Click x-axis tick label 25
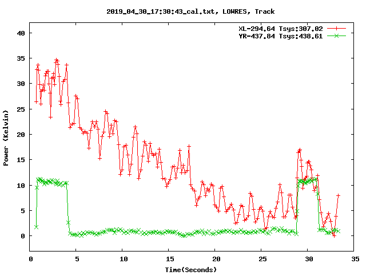The width and height of the screenshot is (366, 275). [262, 259]
